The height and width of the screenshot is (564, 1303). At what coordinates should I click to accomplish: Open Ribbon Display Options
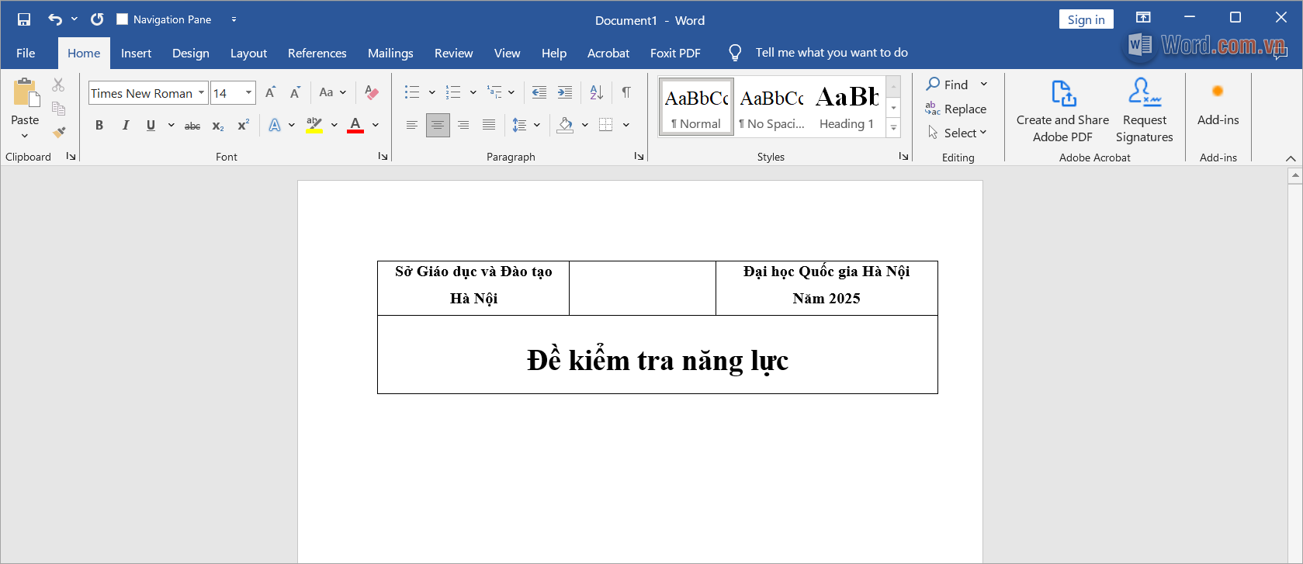tap(1143, 17)
